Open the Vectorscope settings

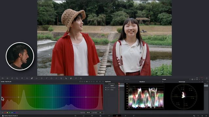coord(202,82)
